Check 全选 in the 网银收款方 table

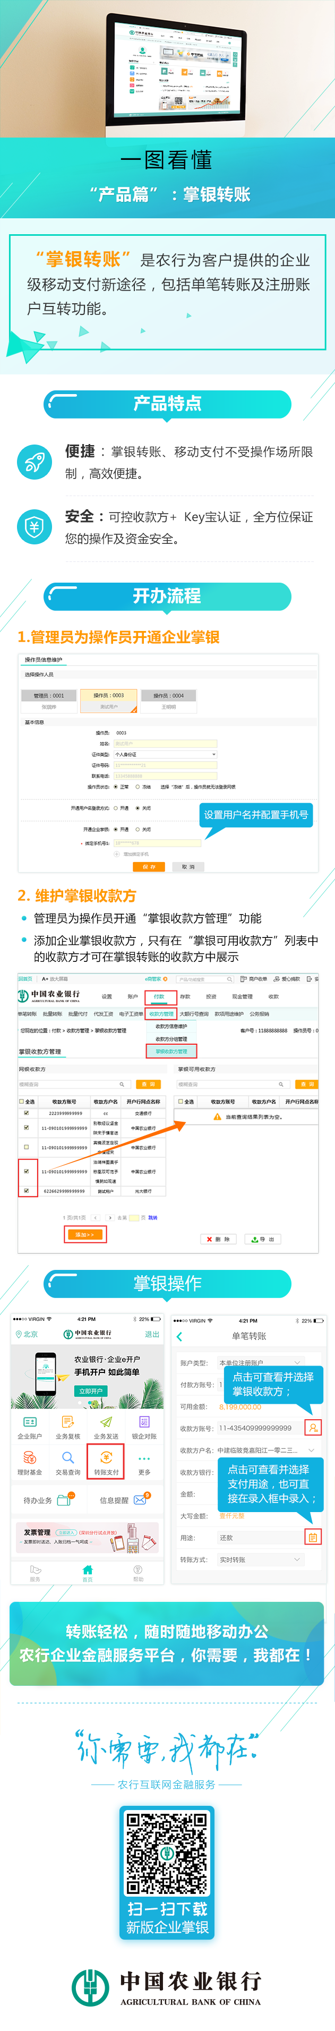click(22, 1102)
